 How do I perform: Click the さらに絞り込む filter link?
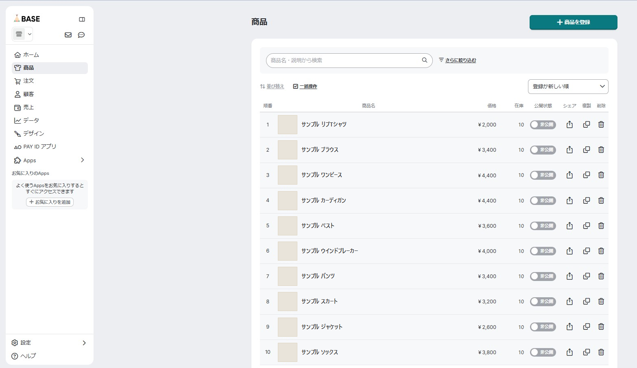click(457, 60)
